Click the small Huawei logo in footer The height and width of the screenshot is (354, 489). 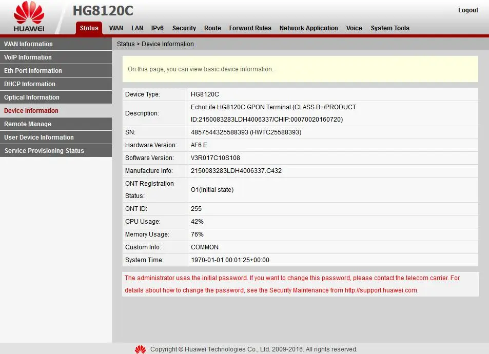coord(141,349)
